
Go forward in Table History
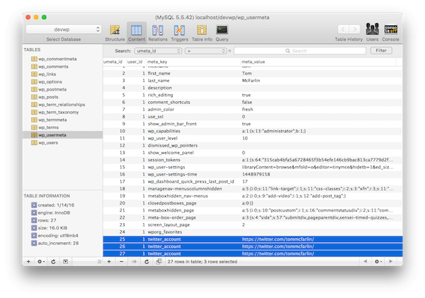(x=355, y=29)
